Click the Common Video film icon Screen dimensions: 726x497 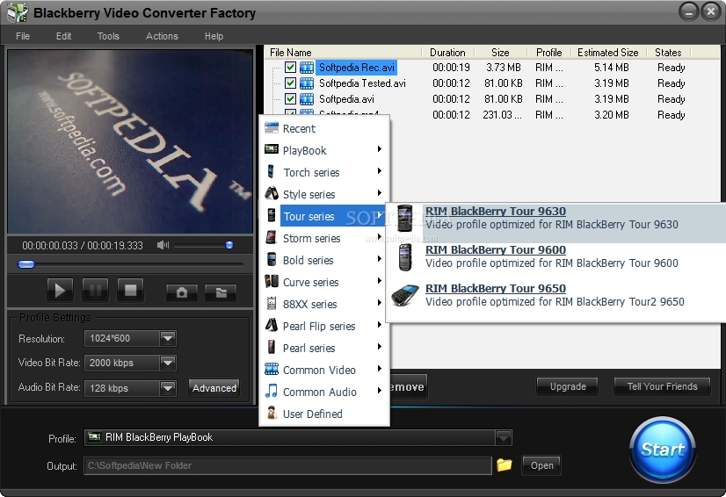click(x=272, y=369)
